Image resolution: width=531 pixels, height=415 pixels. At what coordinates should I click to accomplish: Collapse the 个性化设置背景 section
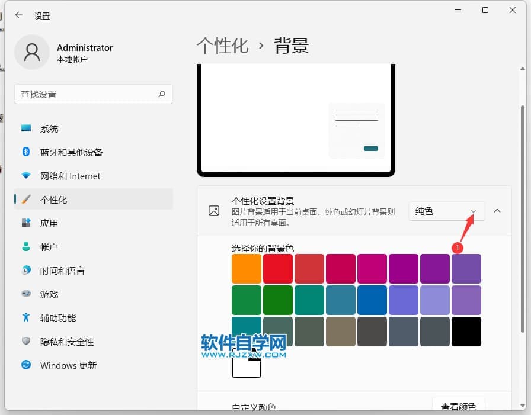pos(497,211)
